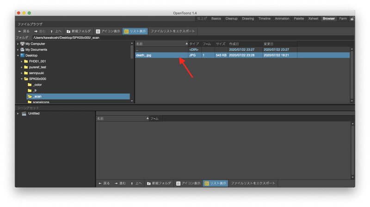Click the My Documents icon in tree

(22, 49)
